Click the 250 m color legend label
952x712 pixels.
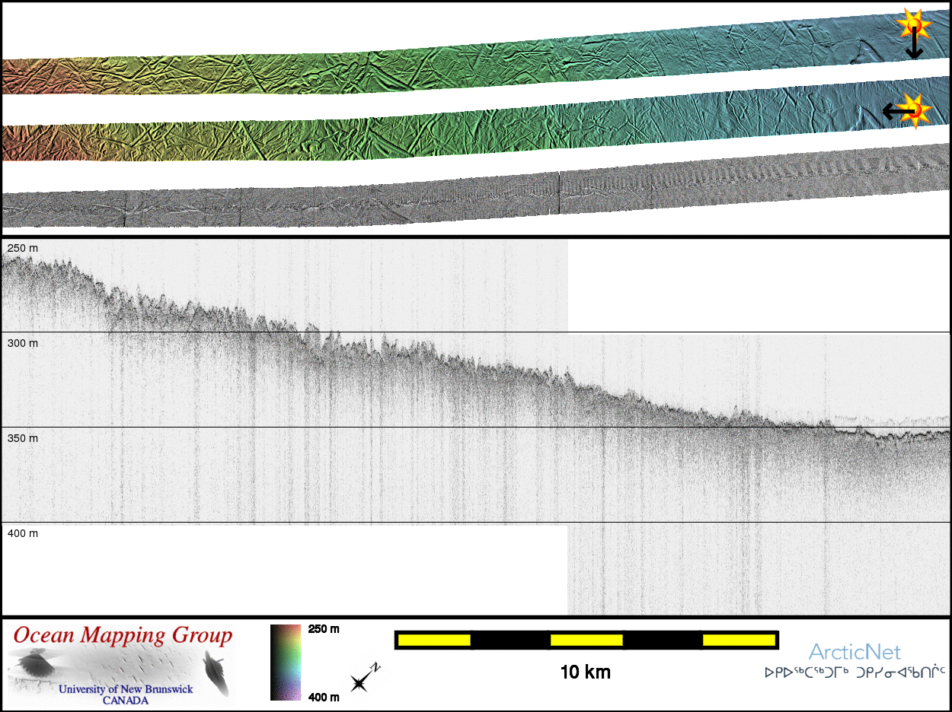(x=324, y=629)
